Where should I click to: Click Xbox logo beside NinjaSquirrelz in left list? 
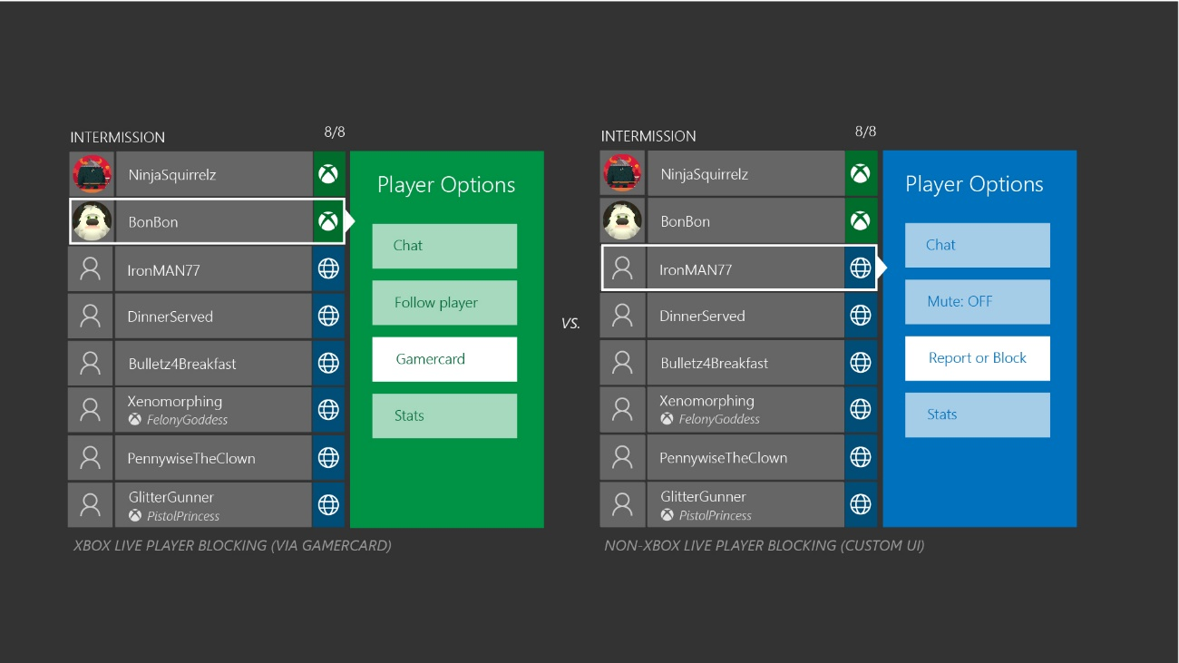[328, 174]
